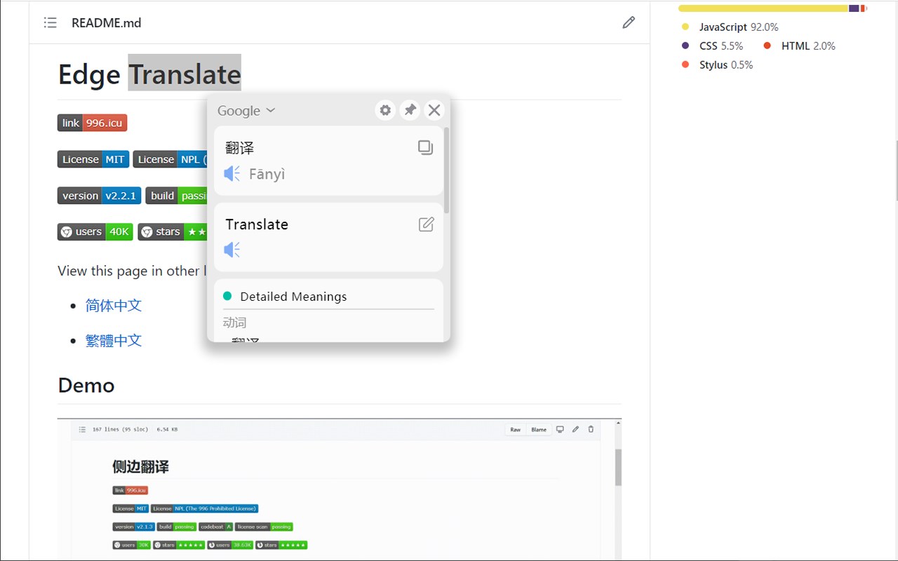Play pronunciation of original Translate text
This screenshot has width=898, height=561.
[x=232, y=250]
